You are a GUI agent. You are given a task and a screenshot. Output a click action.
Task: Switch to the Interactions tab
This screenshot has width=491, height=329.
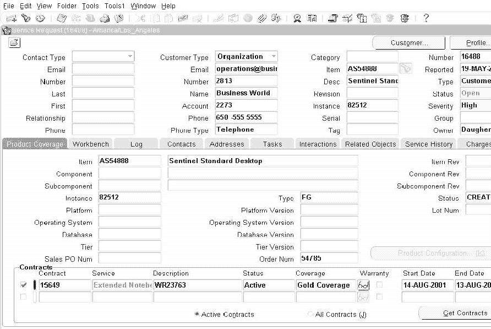coord(318,144)
